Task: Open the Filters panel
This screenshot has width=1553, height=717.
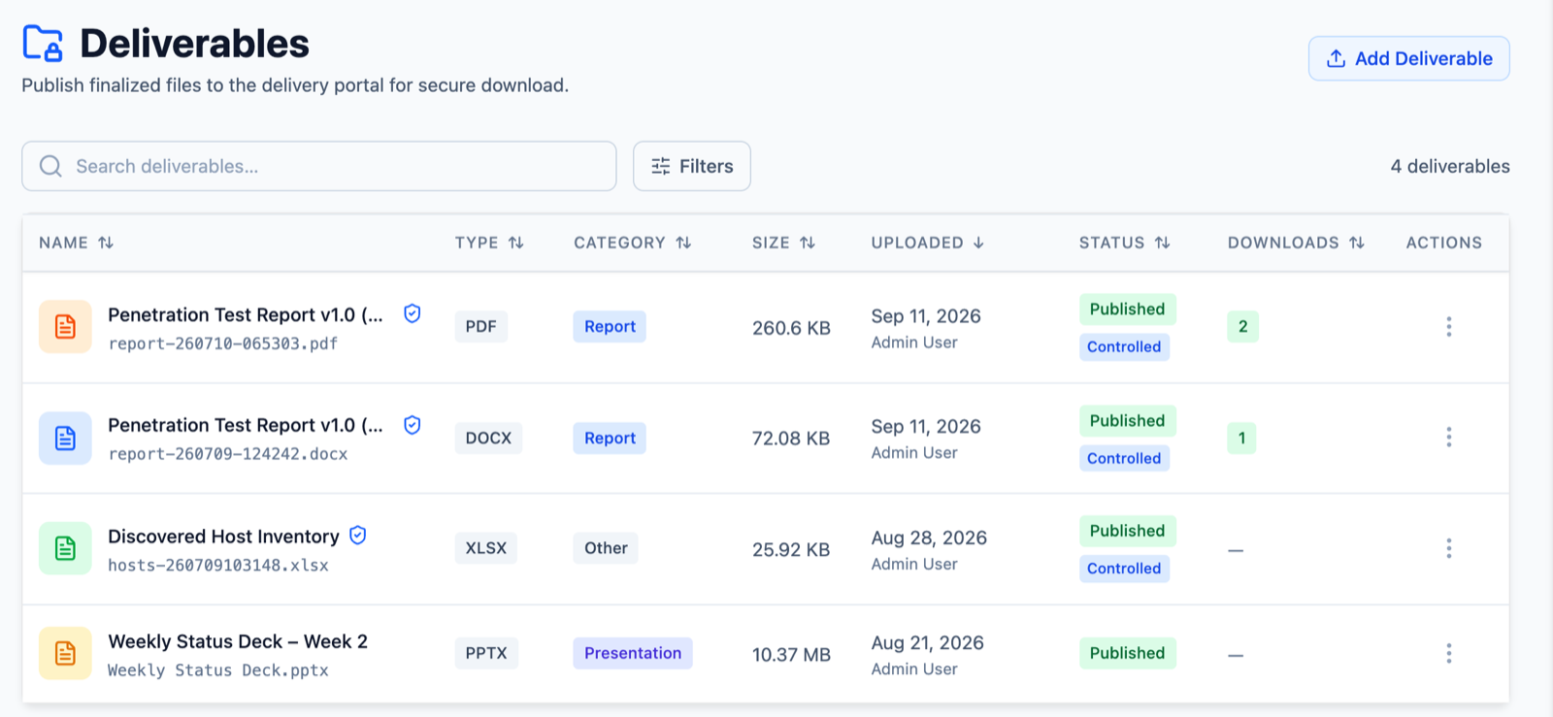Action: 692,166
